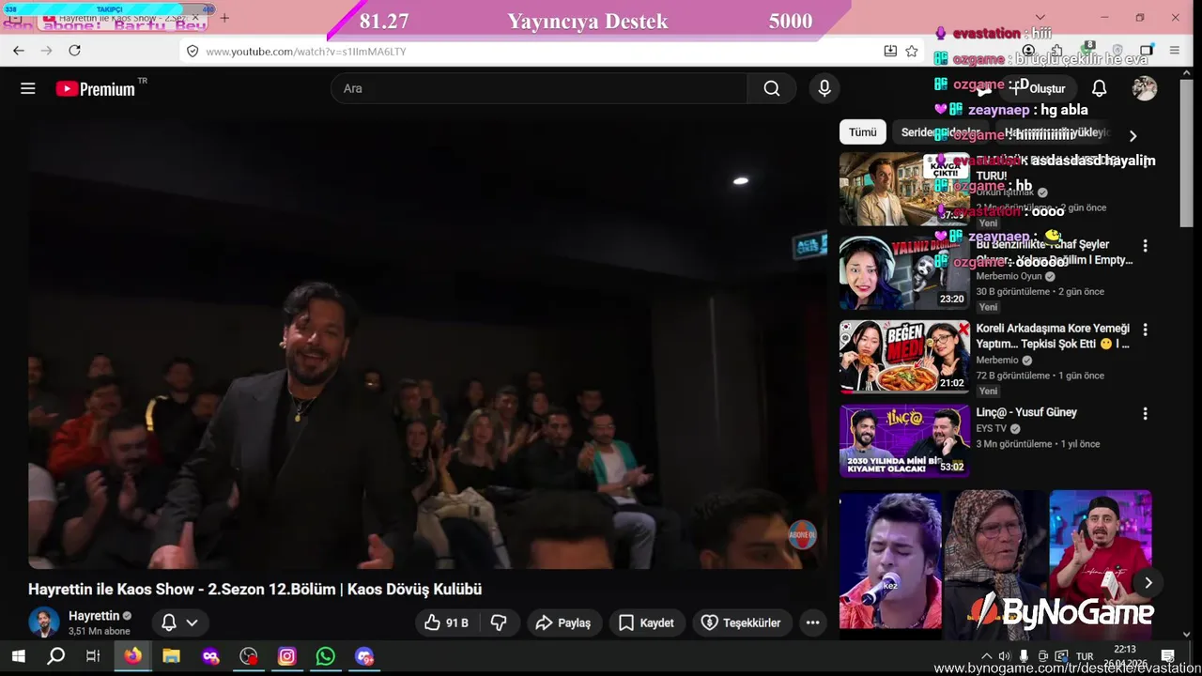The image size is (1202, 676).
Task: Open Short with elderly woman in headscarf
Action: click(995, 560)
